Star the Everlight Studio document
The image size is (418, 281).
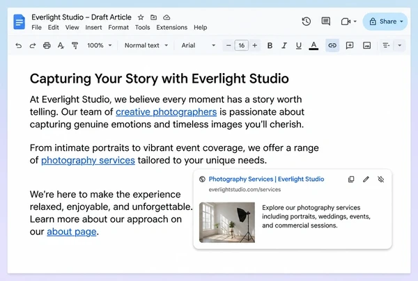141,17
